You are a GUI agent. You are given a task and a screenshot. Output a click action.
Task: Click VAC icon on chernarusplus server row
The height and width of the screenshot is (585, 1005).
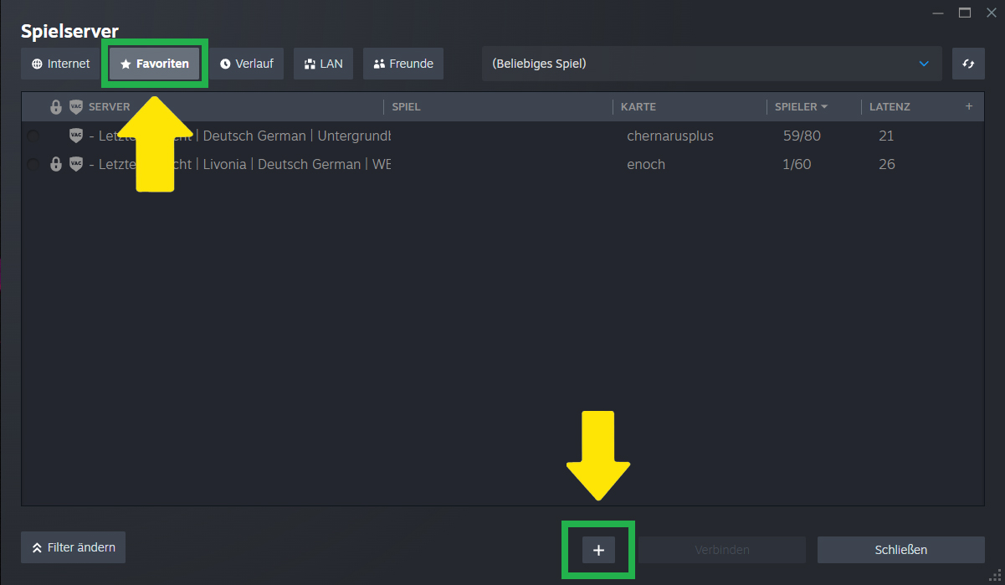[x=76, y=136]
